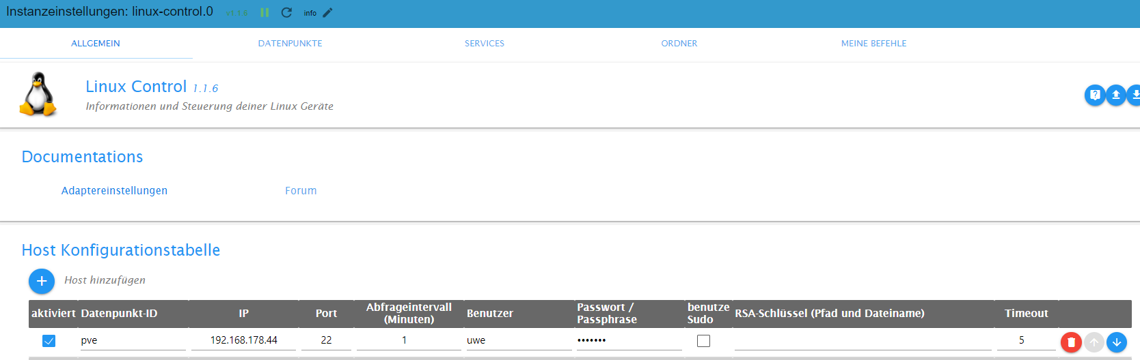Open the Adaptereinstellungen documentation link

[x=114, y=191]
